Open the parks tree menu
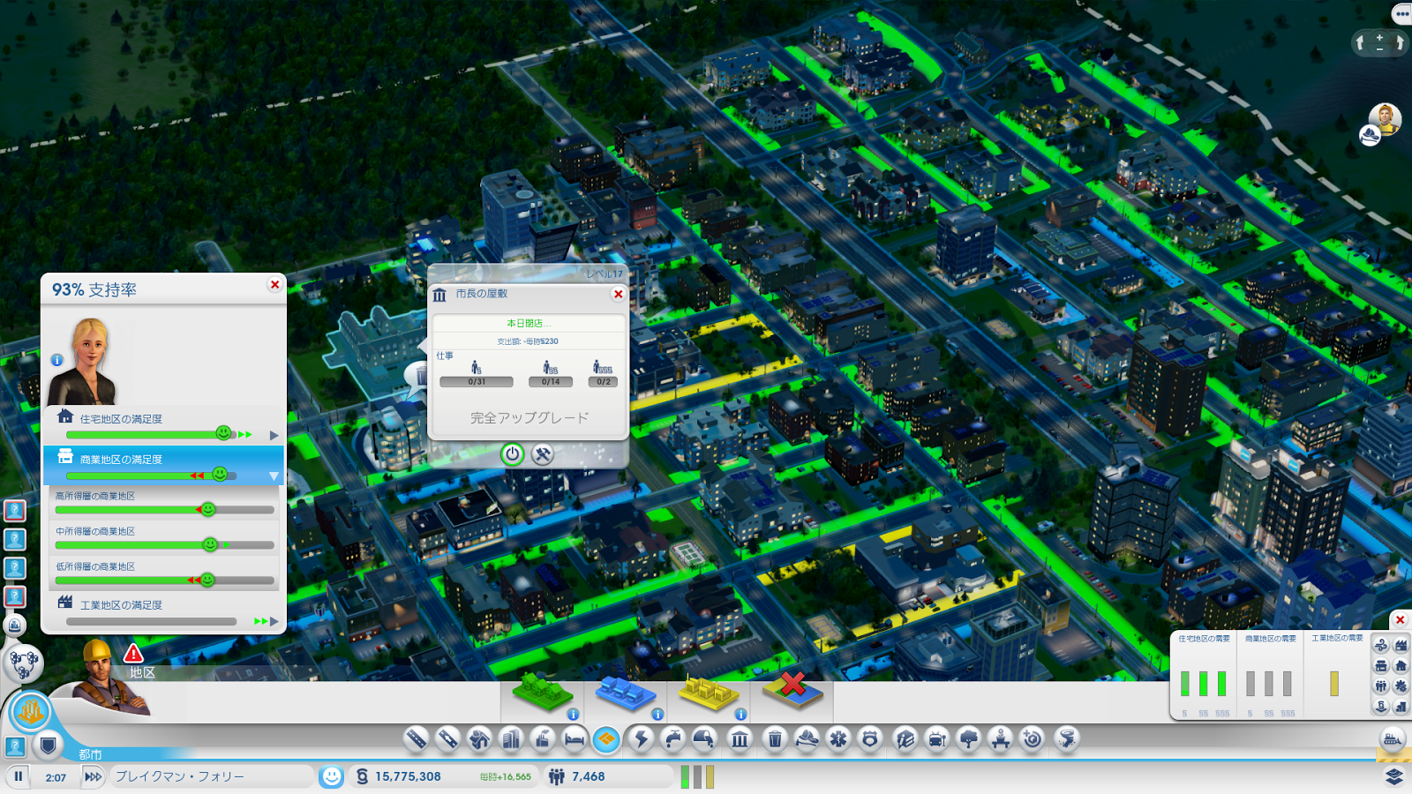Viewport: 1412px width, 794px height. click(968, 738)
